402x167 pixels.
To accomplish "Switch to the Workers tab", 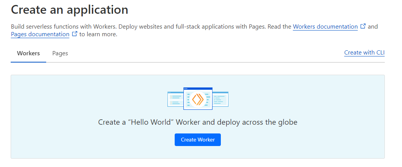I will pos(28,53).
